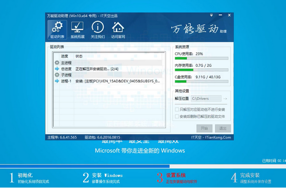The image size is (286, 188).
Task: Visit the official site via 访问官网
Action: (x=118, y=30)
